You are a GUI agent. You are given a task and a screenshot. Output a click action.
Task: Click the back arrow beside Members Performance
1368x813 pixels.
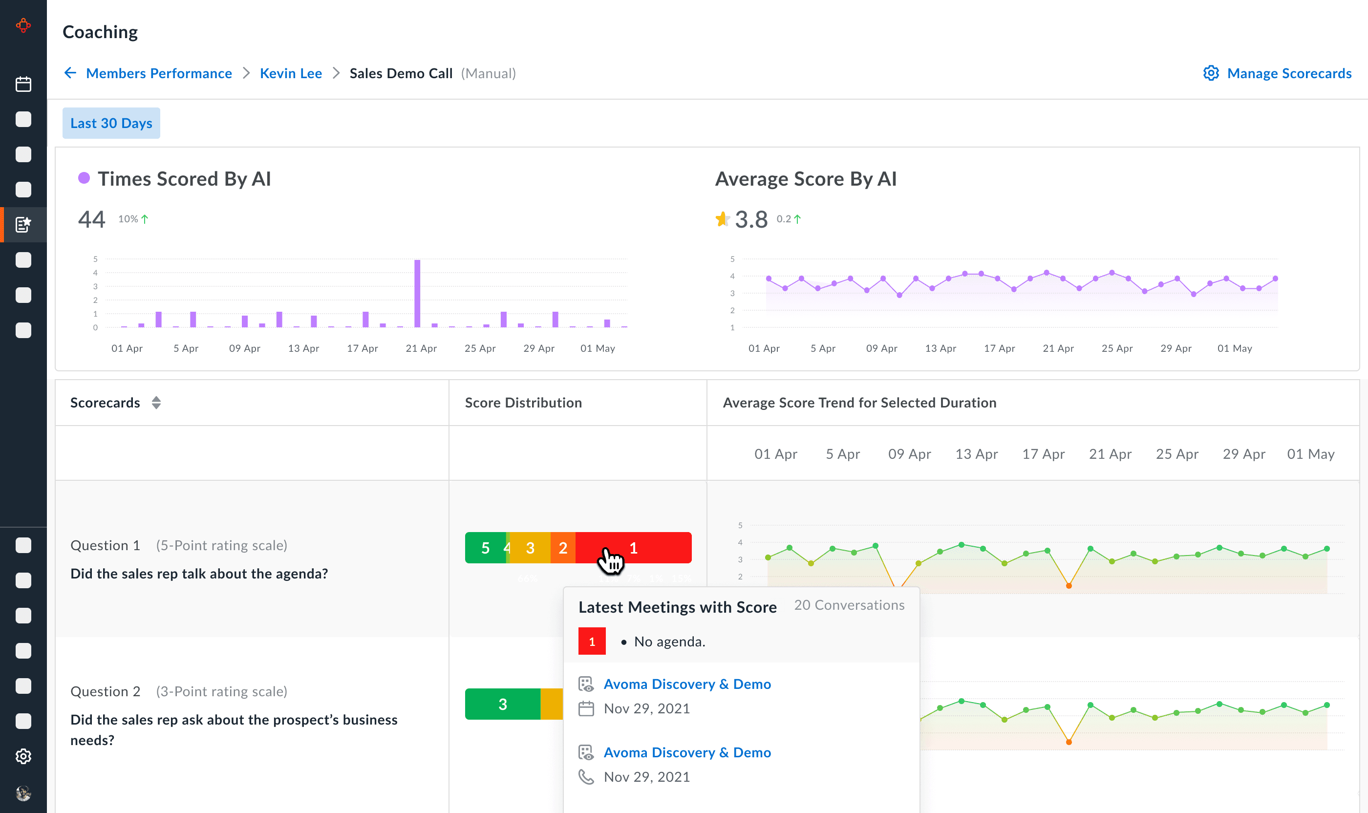(x=70, y=73)
